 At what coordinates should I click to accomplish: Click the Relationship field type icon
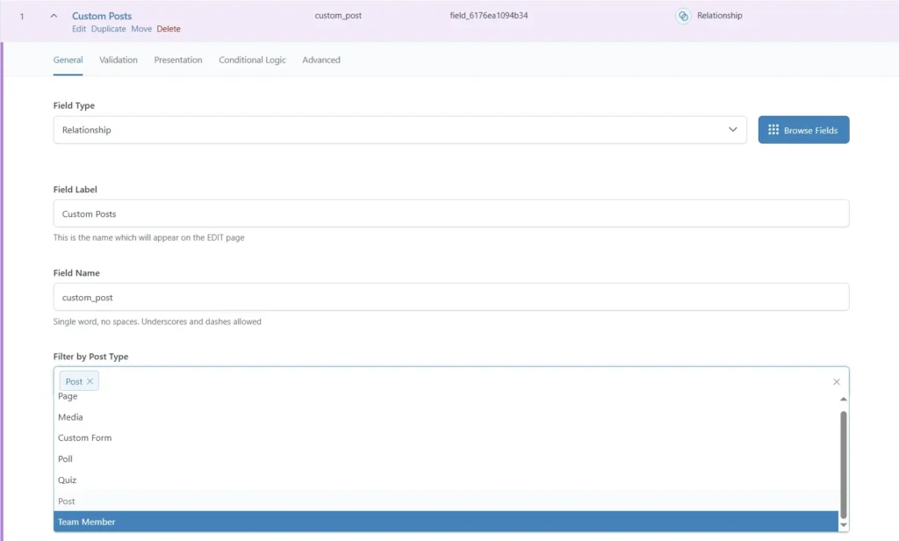click(682, 16)
